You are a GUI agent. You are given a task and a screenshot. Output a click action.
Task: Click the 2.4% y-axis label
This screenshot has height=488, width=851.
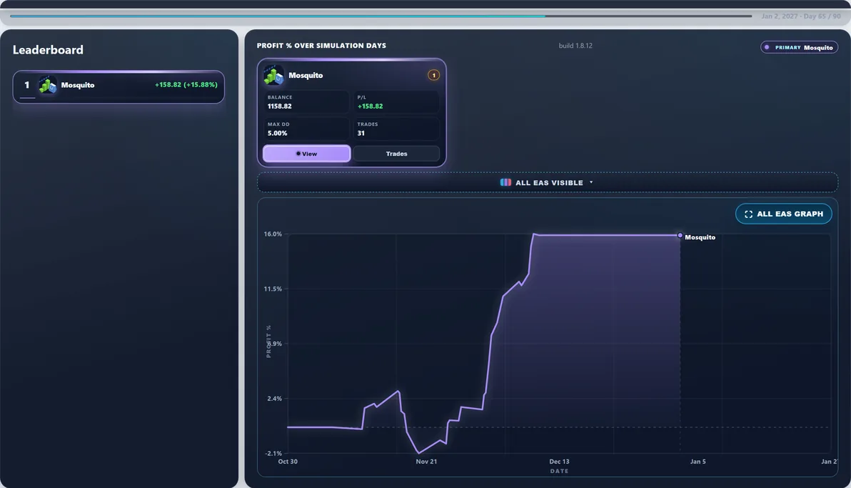click(275, 399)
